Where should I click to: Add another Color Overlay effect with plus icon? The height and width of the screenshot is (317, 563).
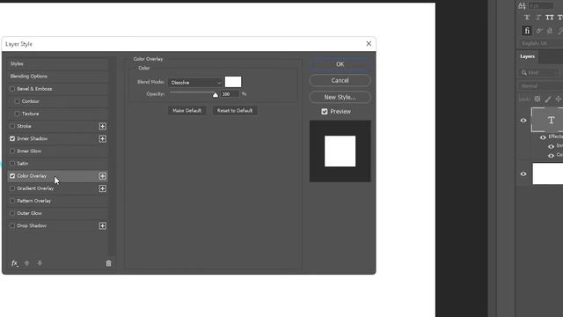pos(102,176)
